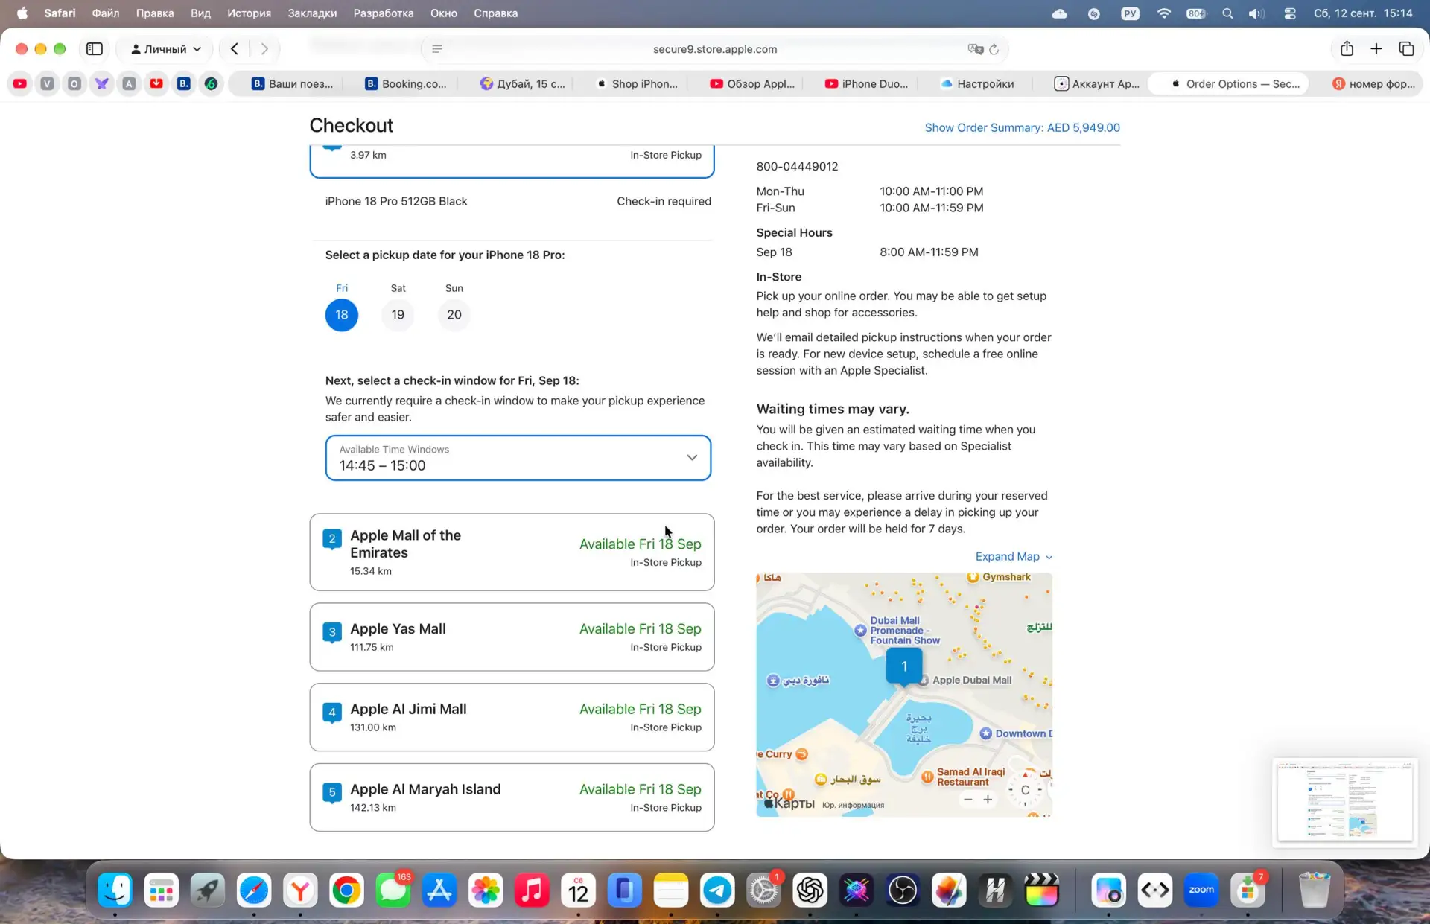Expand the Личный profile dropdown
This screenshot has width=1430, height=924.
(x=165, y=49)
